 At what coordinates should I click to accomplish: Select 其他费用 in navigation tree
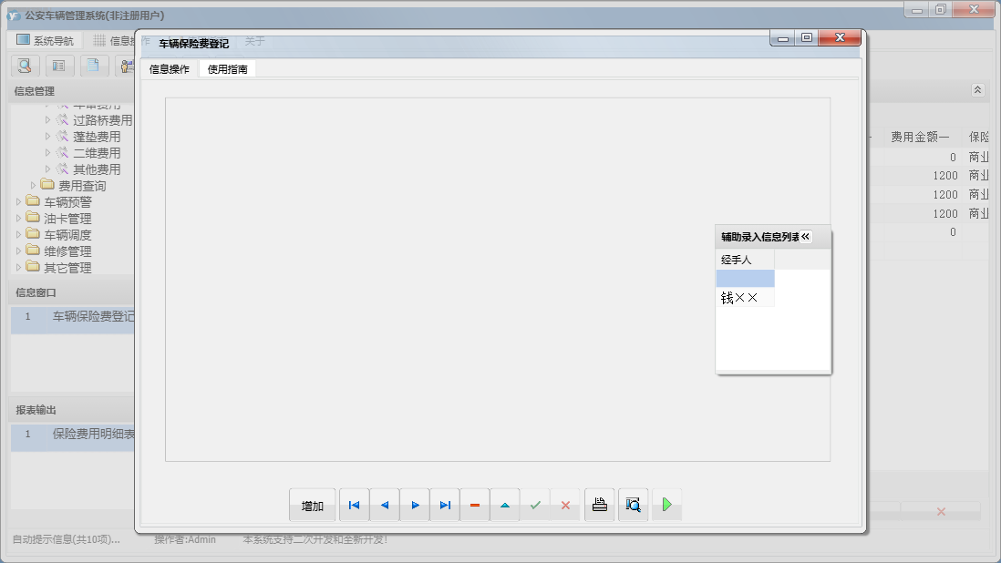point(97,169)
